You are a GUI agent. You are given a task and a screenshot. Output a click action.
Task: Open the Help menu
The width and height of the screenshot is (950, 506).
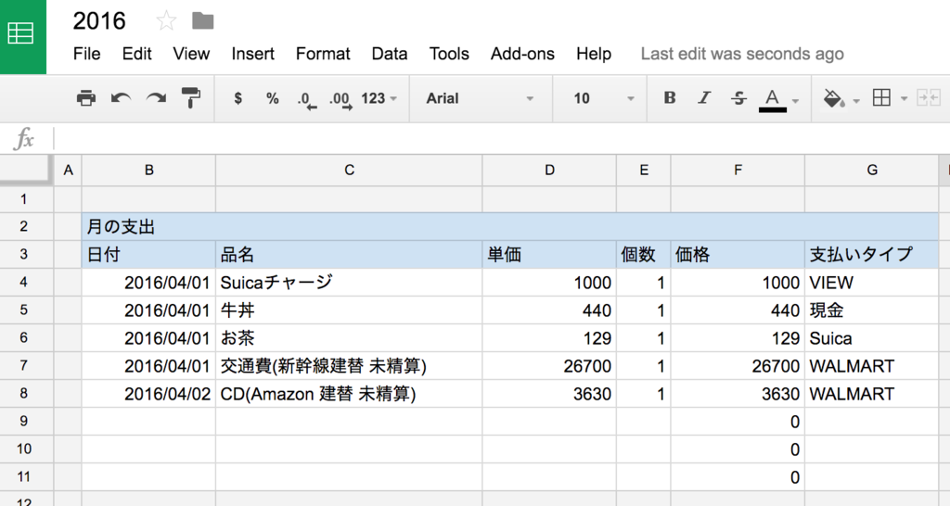(594, 54)
